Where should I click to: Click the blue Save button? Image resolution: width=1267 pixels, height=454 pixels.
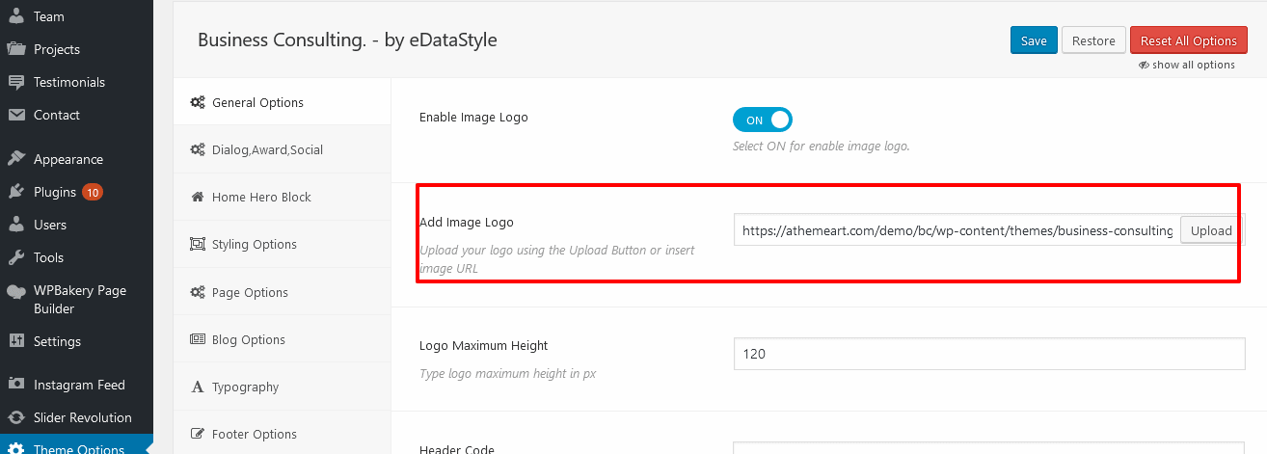(x=1034, y=40)
